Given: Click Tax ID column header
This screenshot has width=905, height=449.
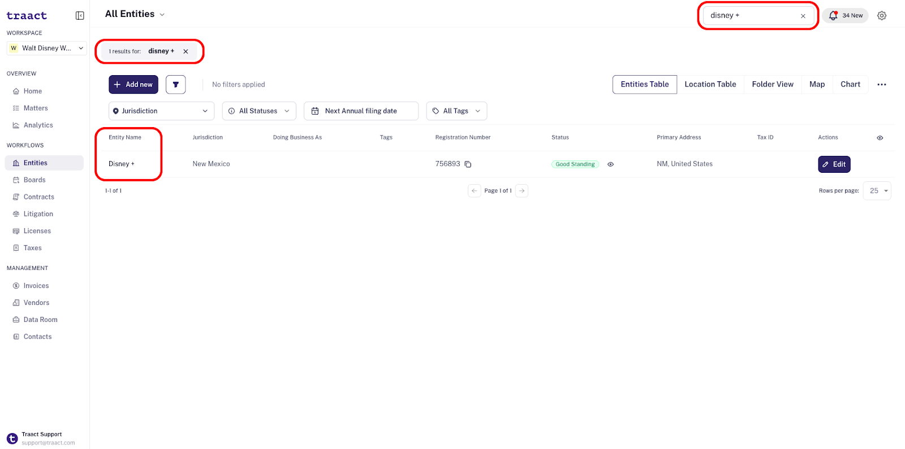Looking at the screenshot, I should (x=765, y=138).
